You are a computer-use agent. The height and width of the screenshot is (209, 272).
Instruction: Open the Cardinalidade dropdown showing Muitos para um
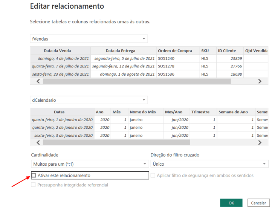90,164
